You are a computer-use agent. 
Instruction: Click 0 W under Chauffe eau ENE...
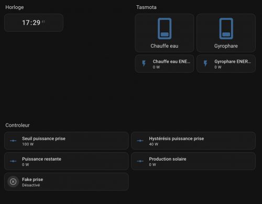(x=156, y=67)
